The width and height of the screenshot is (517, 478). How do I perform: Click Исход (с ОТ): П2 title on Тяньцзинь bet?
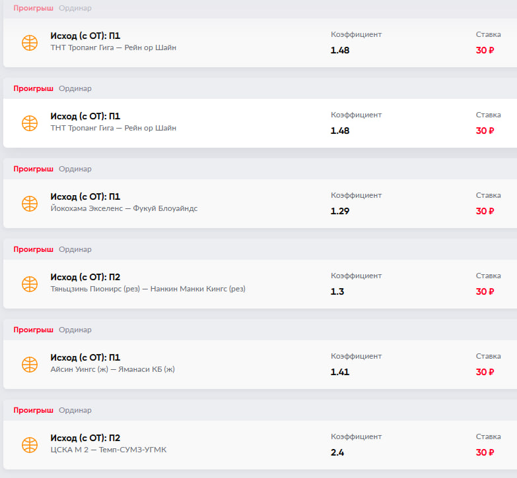(85, 277)
